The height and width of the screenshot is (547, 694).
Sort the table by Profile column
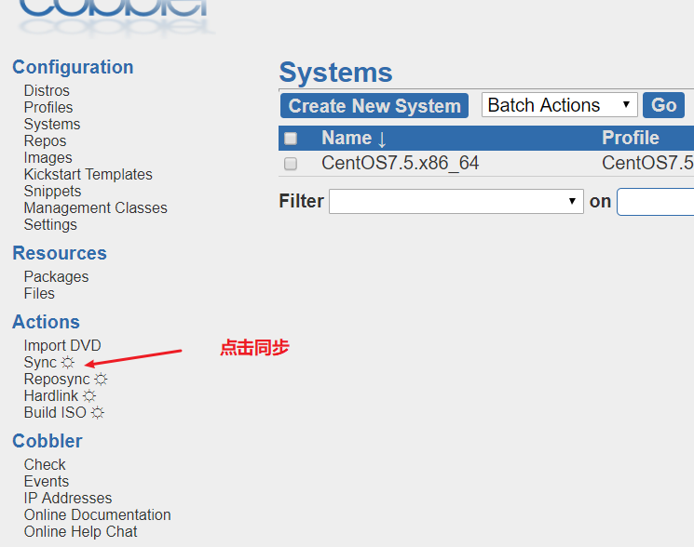click(x=631, y=139)
